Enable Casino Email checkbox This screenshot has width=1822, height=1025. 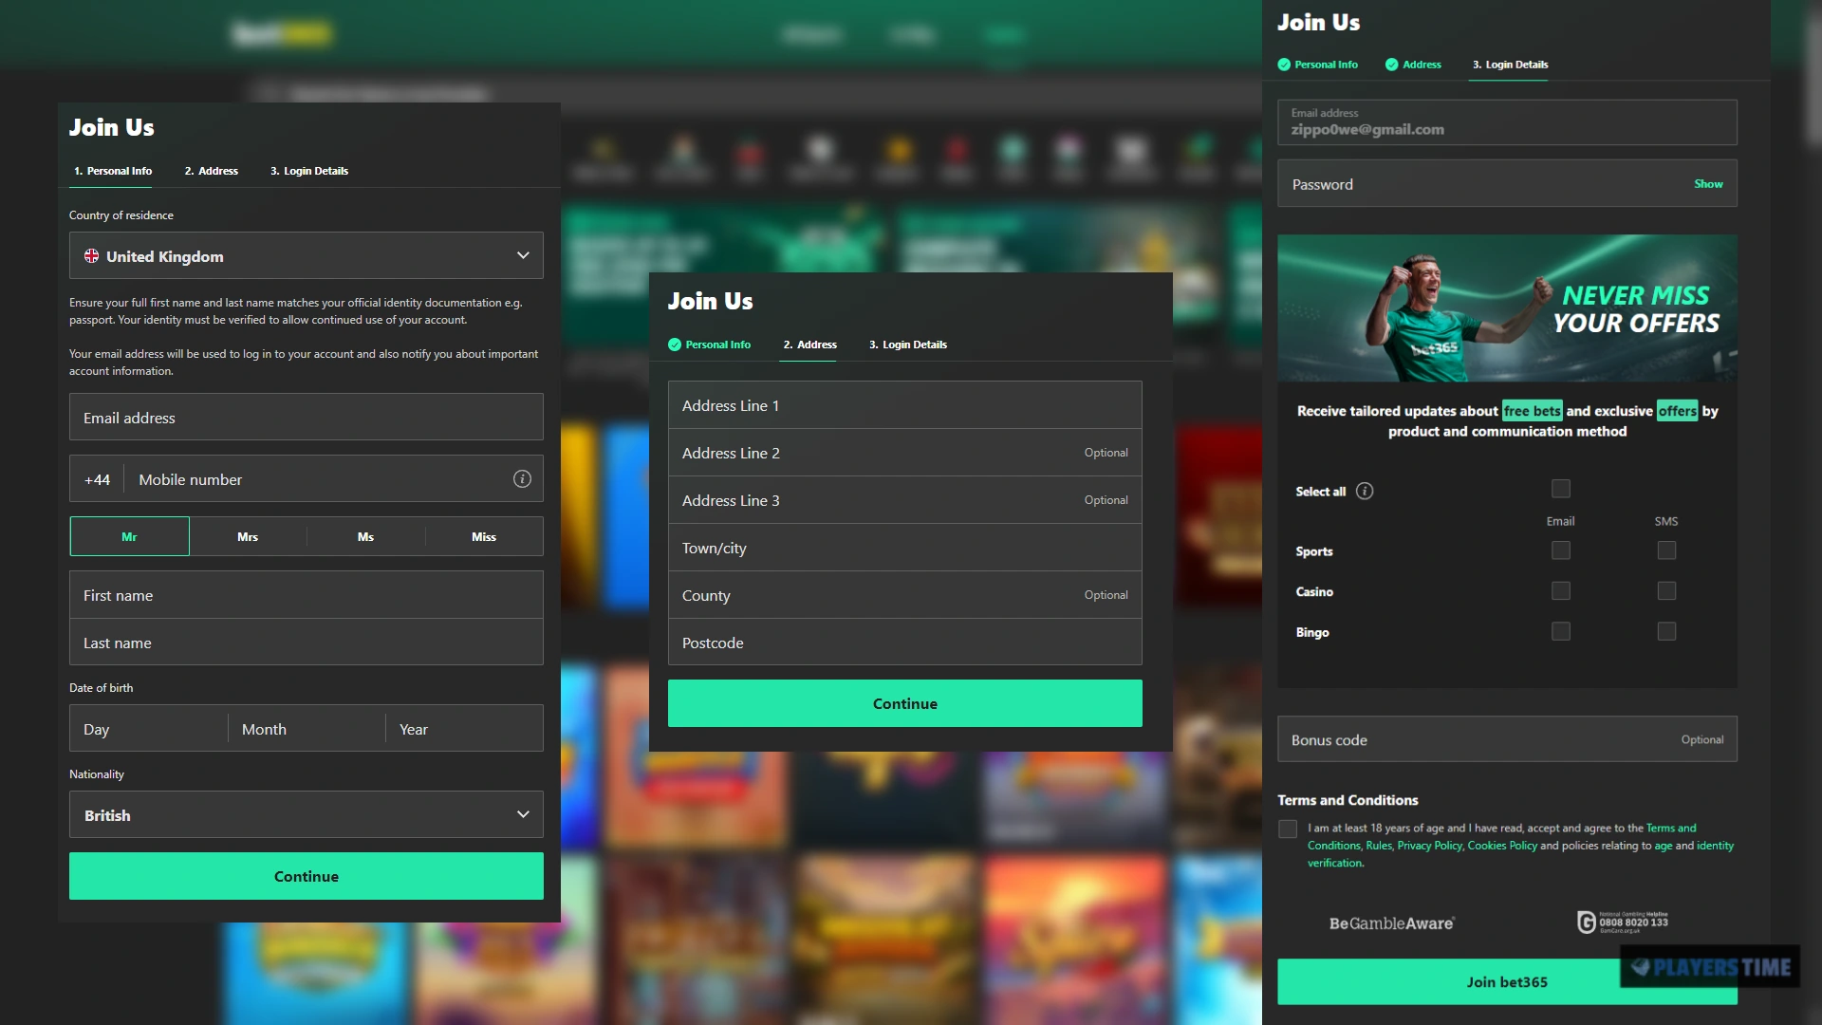(x=1561, y=591)
